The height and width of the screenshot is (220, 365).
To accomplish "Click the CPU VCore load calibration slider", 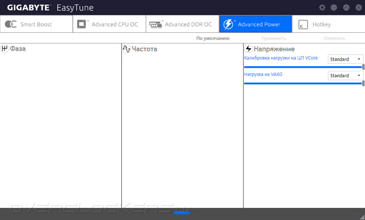I will 304,67.
